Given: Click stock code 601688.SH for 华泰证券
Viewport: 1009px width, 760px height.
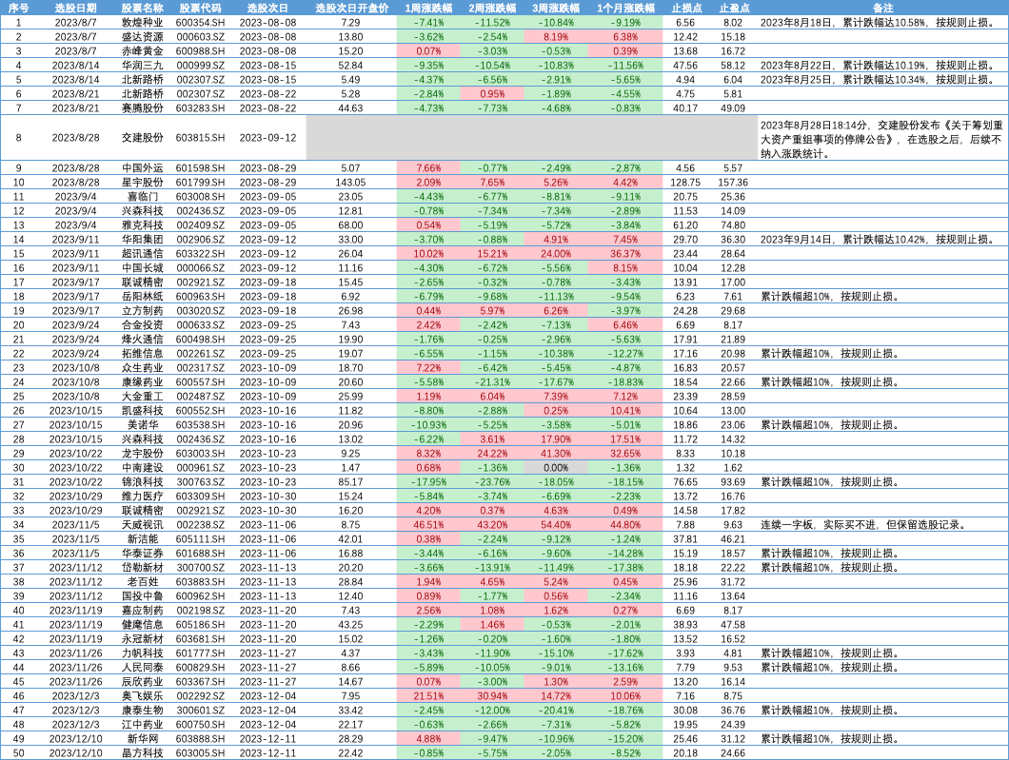Looking at the screenshot, I should (200, 553).
